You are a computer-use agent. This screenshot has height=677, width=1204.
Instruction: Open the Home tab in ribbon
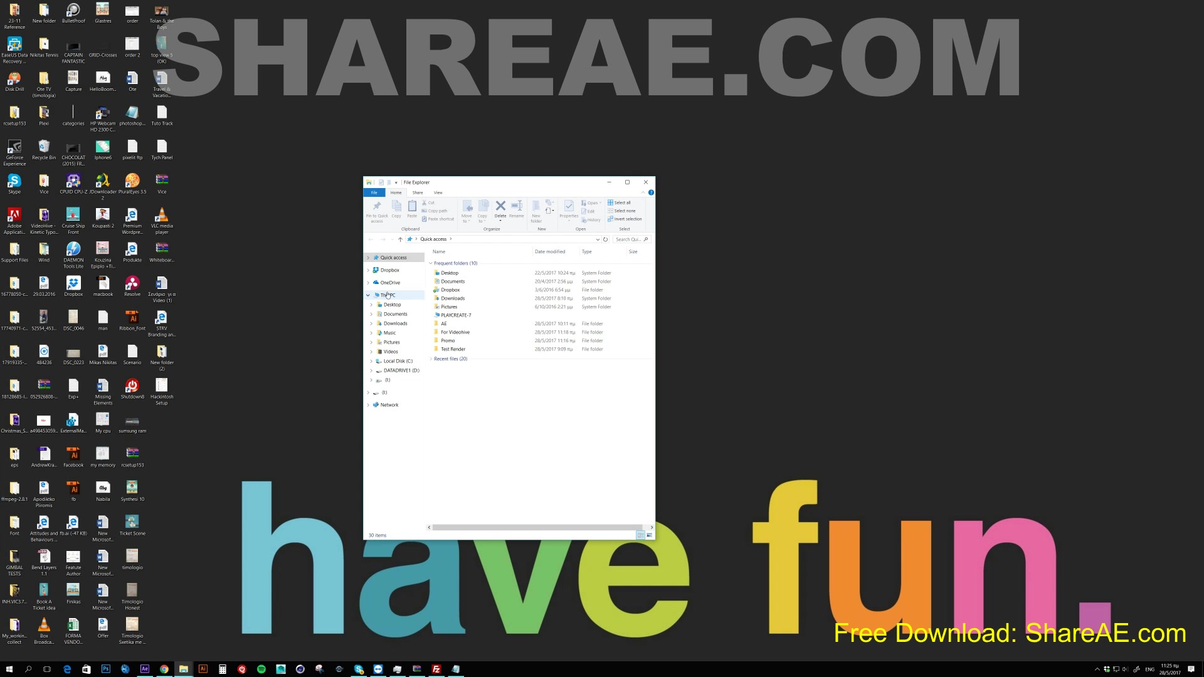[395, 192]
